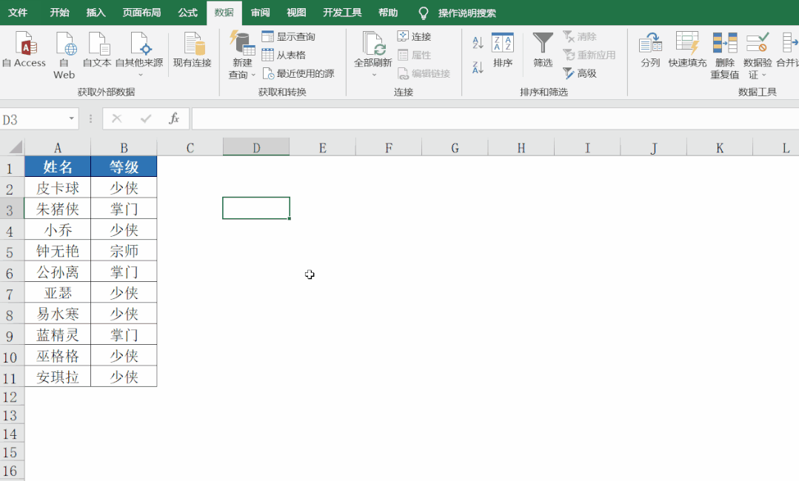Switch to the 审阅 ribbon tab
Image resolution: width=799 pixels, height=481 pixels.
[x=260, y=13]
